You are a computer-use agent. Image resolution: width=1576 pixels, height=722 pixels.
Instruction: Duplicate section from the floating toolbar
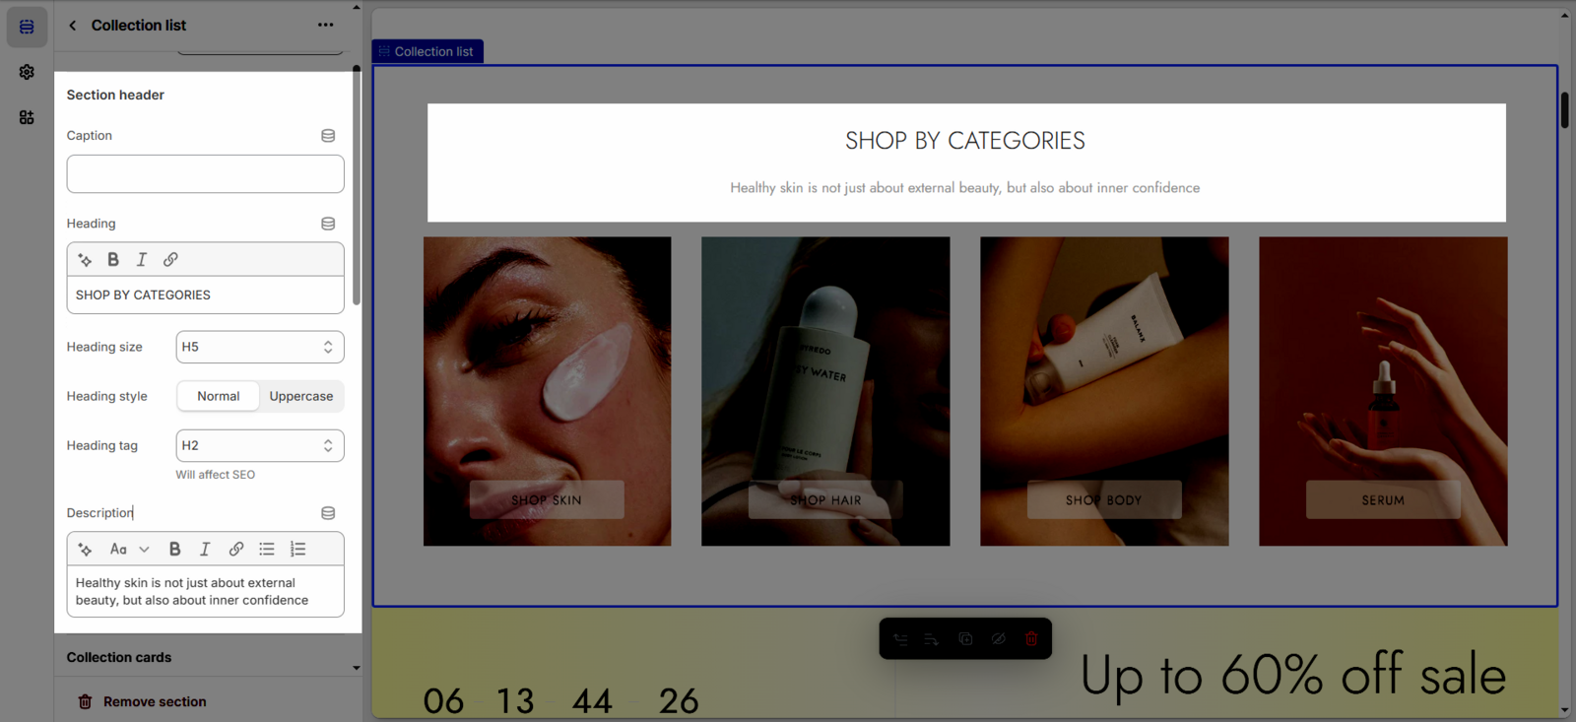965,639
